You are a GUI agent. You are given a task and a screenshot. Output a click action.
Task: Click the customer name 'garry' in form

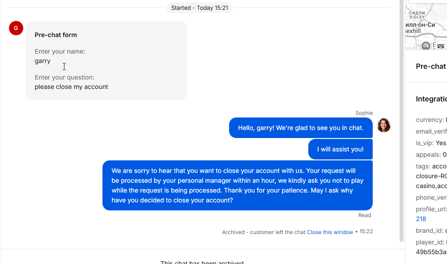pos(43,61)
